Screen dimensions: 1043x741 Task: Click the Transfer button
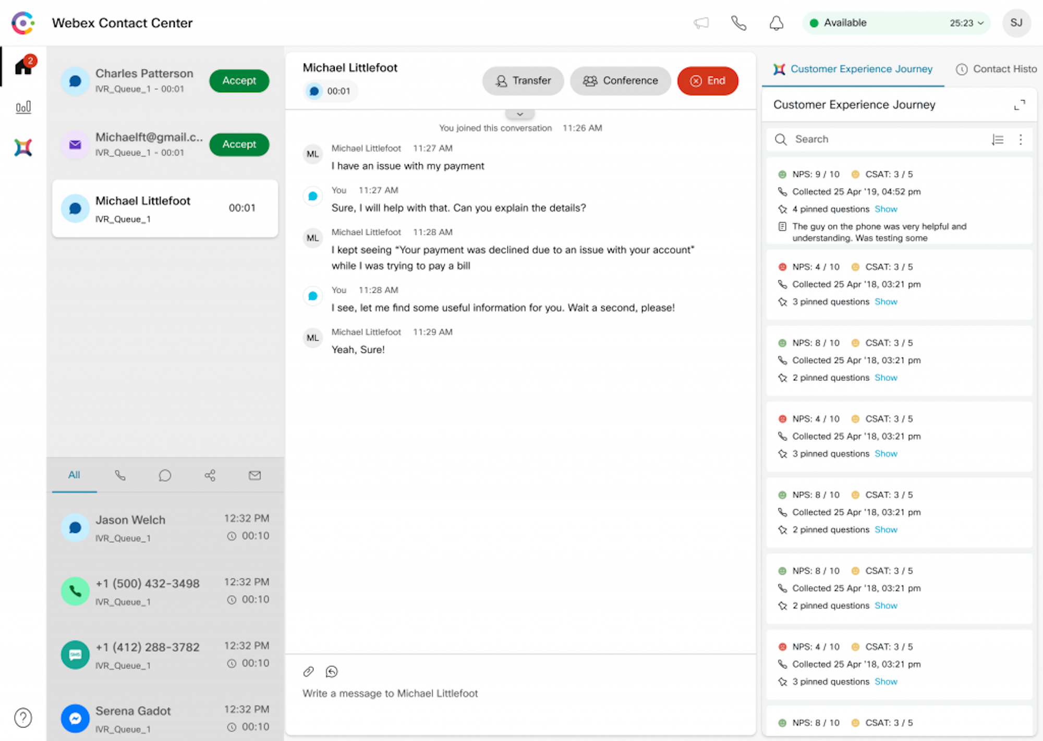(x=523, y=80)
